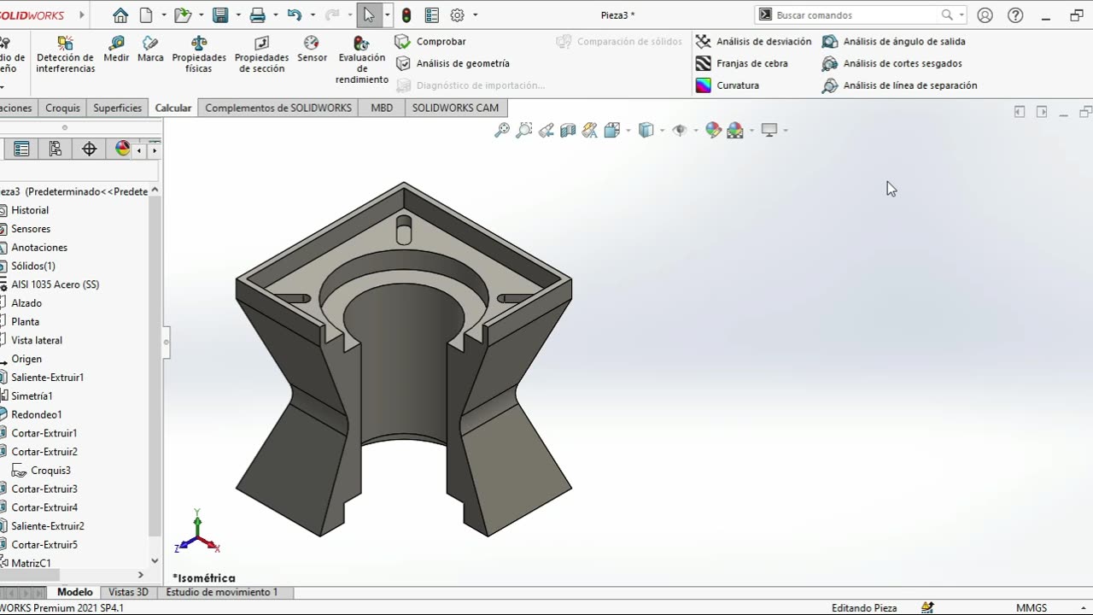Switch to the Croquis tab
The width and height of the screenshot is (1093, 615).
62,108
